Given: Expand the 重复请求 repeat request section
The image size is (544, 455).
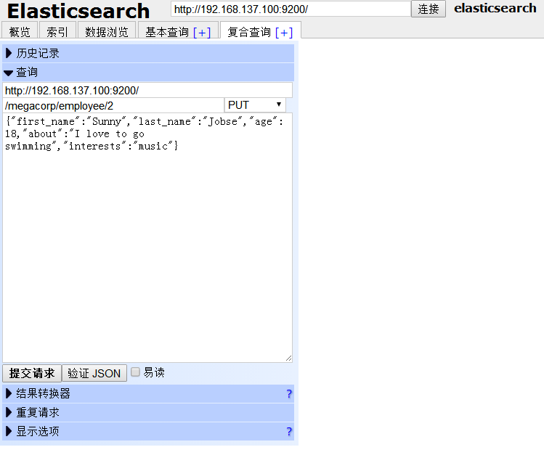Looking at the screenshot, I should (148, 412).
